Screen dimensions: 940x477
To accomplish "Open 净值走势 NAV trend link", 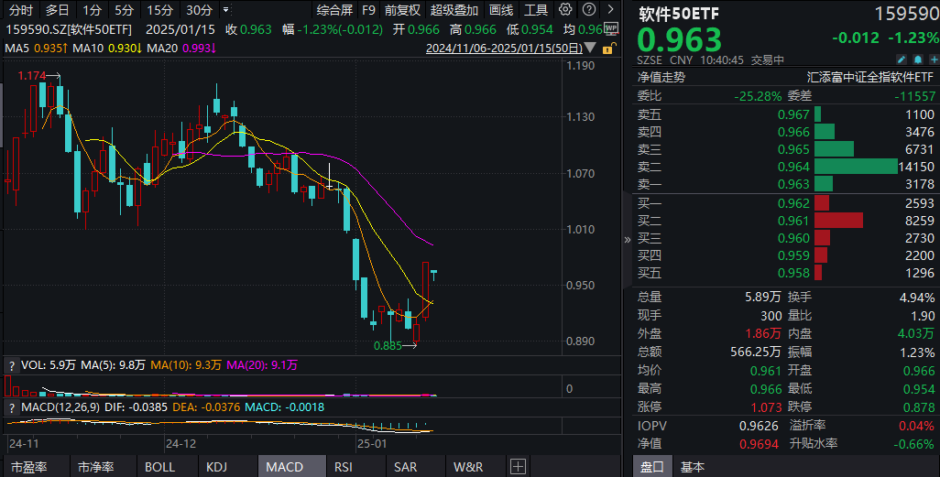I will tap(661, 77).
